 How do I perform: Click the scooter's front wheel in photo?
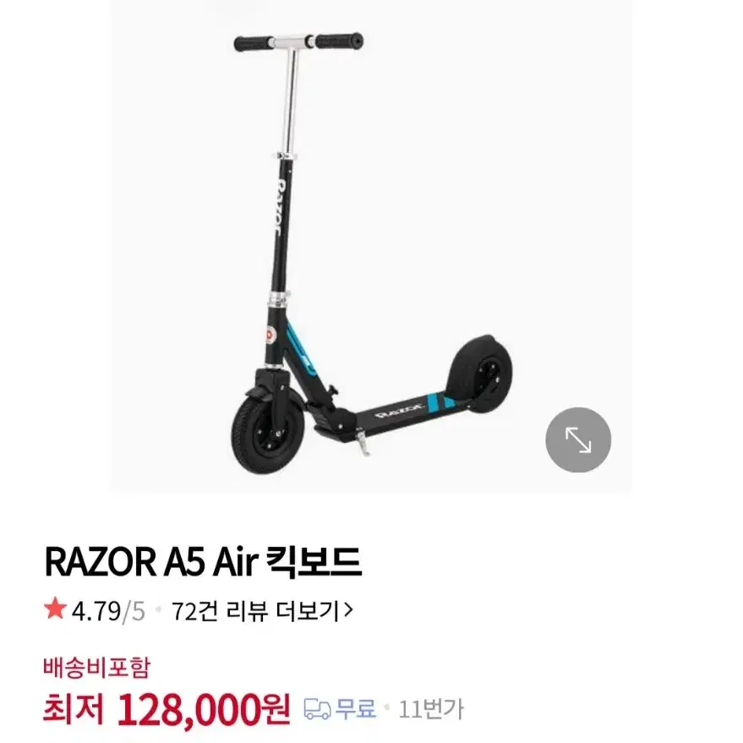(x=268, y=434)
